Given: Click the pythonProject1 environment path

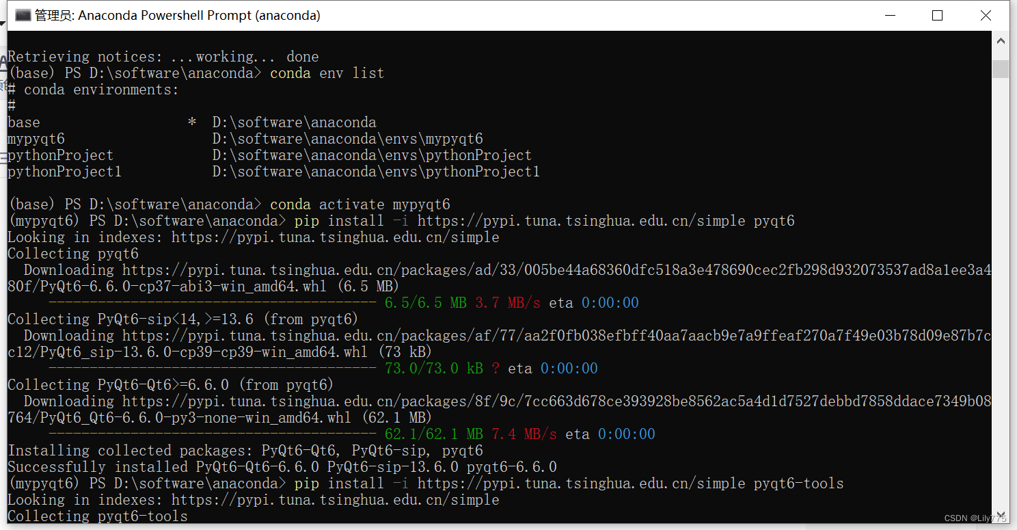Looking at the screenshot, I should (375, 171).
